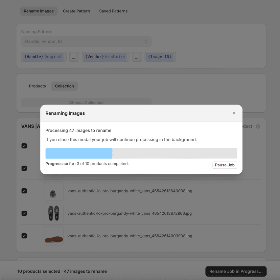Uncheck the image ending in 840098.jpg
The height and width of the screenshot is (280, 280).
pos(24,191)
